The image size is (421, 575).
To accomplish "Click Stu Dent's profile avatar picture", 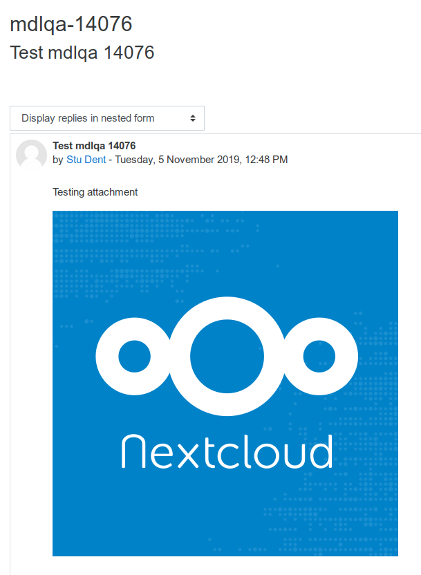I will [31, 155].
